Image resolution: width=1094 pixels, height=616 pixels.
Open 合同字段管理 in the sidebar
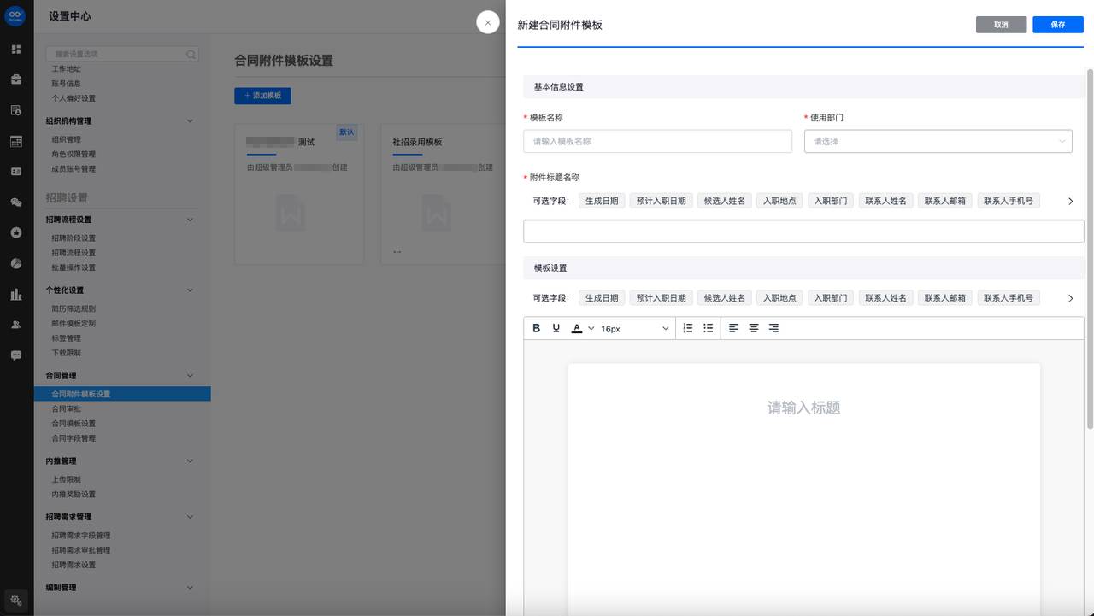coord(74,438)
